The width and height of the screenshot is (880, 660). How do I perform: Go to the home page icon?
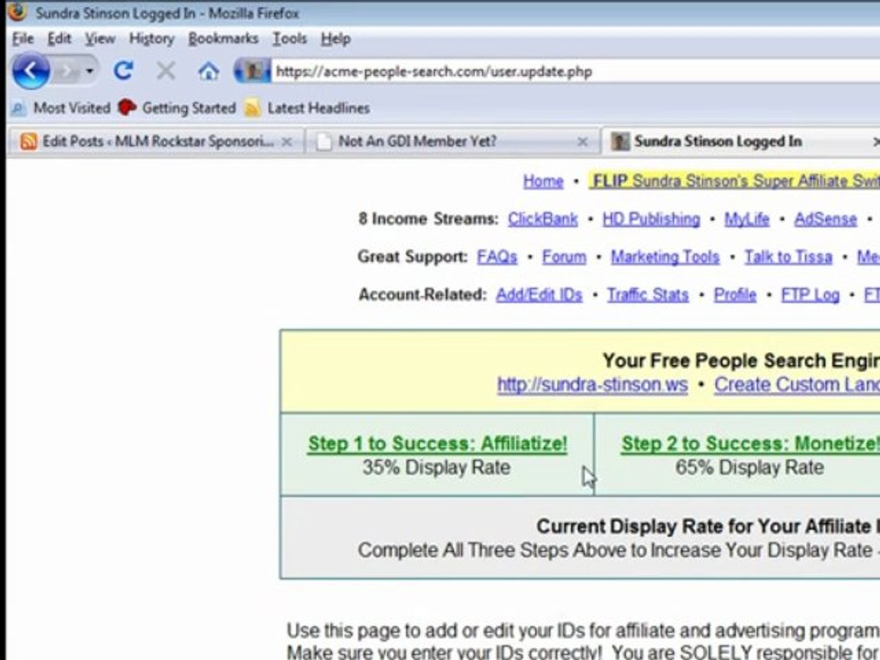coord(208,71)
